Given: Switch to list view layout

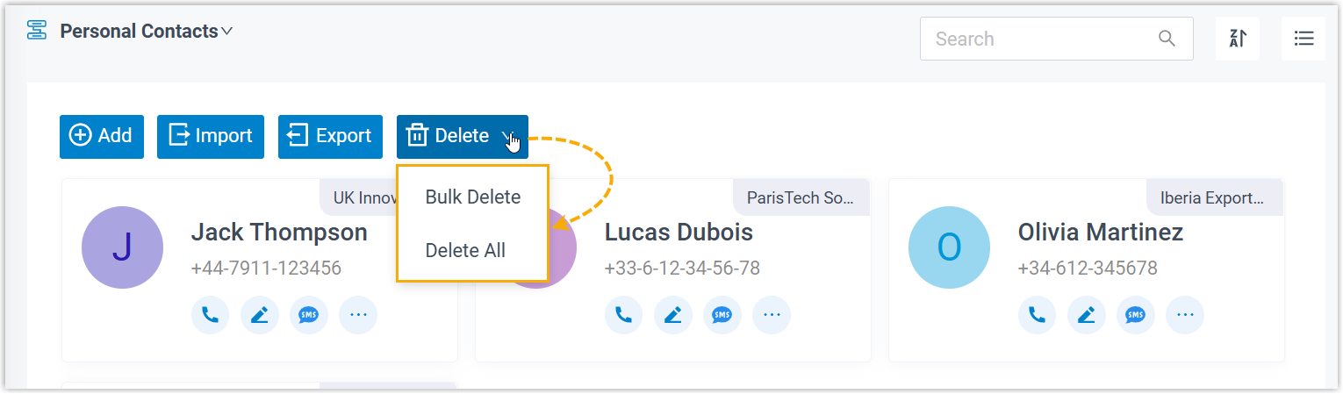Looking at the screenshot, I should point(1303,39).
